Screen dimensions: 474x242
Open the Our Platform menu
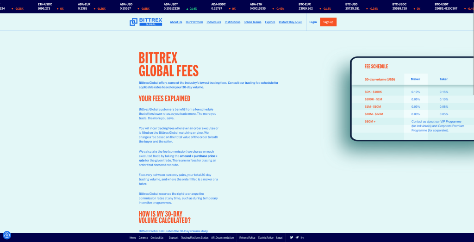194,22
